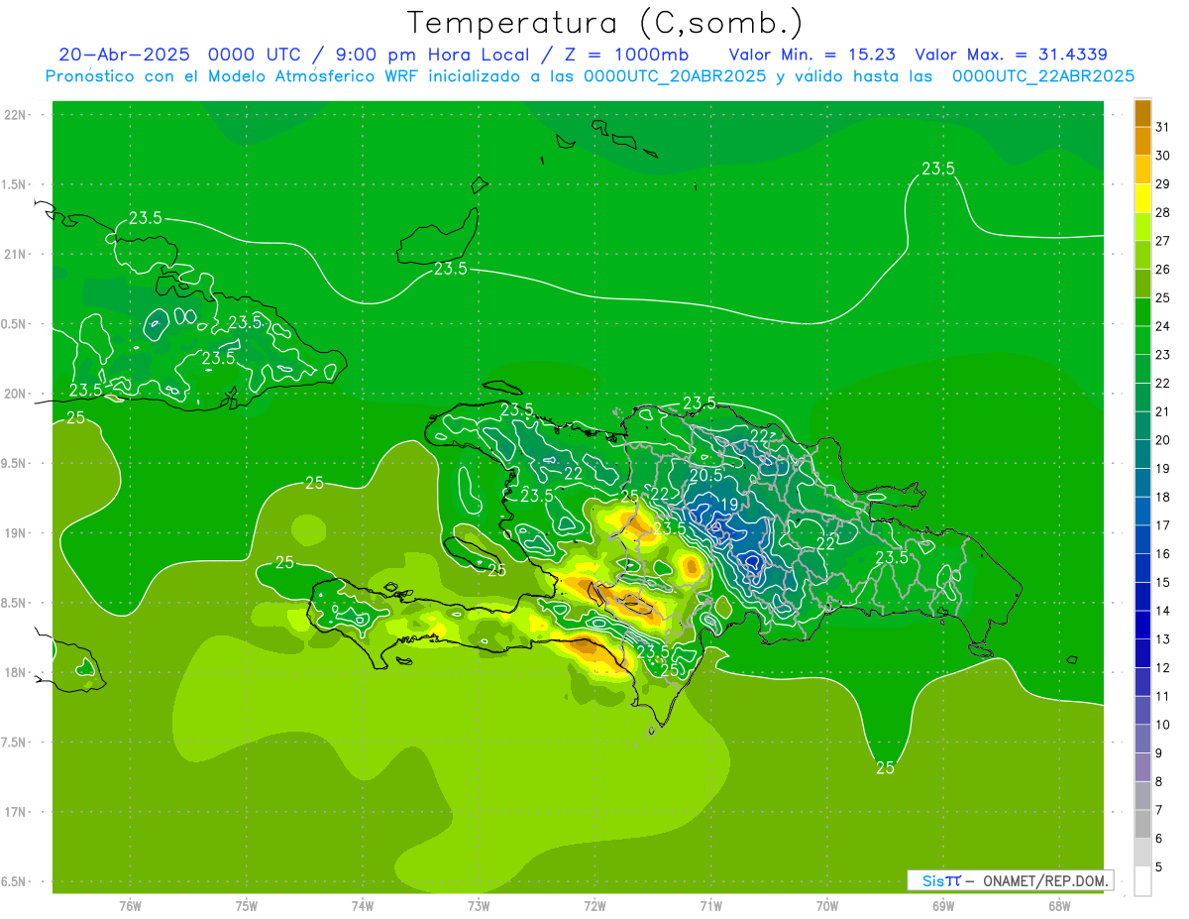The height and width of the screenshot is (919, 1189).
Task: Click 'Pronóstico con el Modelo Atmósferico WRF' line
Action: click(x=233, y=76)
